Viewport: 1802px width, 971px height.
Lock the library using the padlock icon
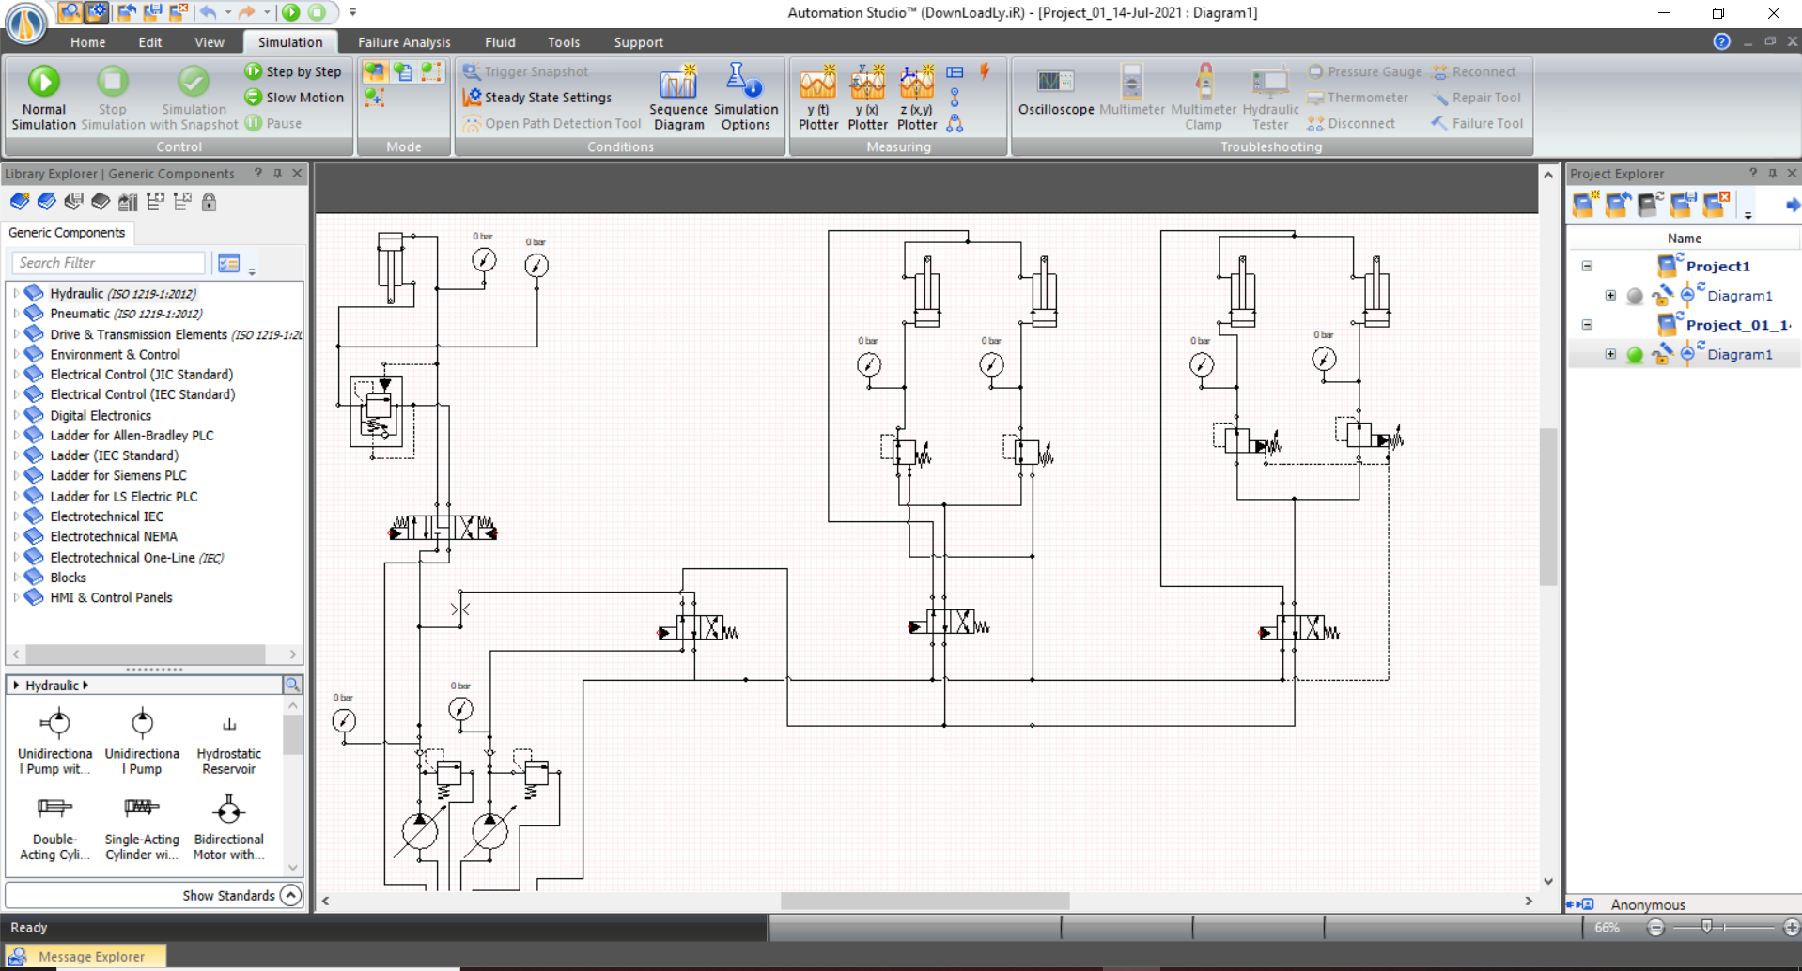[x=209, y=201]
